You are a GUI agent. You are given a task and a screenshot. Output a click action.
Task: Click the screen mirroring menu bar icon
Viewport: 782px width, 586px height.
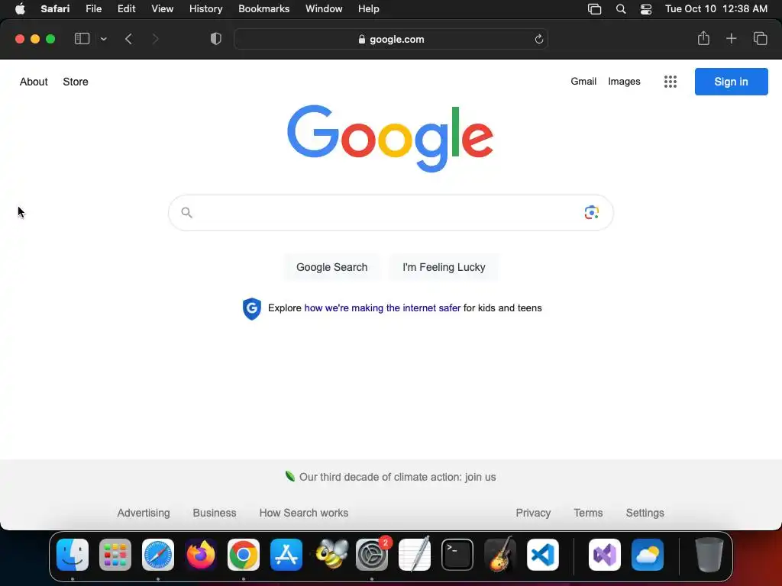(594, 8)
